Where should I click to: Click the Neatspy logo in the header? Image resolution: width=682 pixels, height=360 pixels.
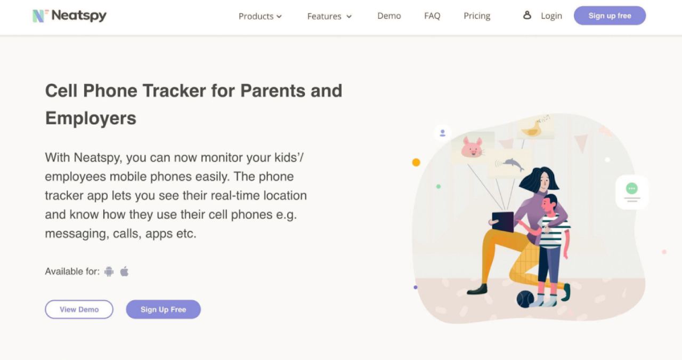point(69,15)
